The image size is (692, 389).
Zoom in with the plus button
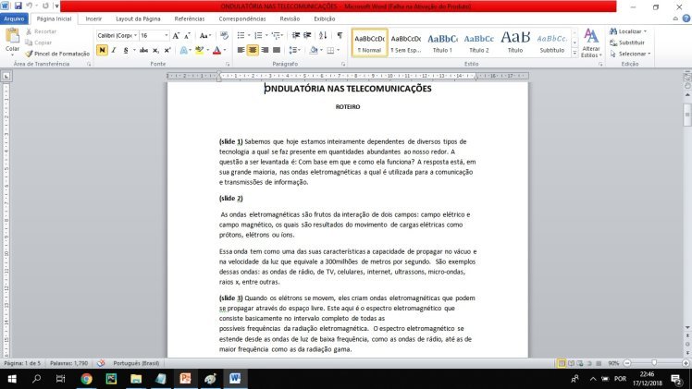coord(686,363)
